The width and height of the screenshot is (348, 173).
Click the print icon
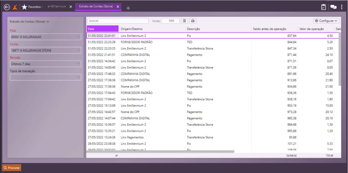pos(193,21)
